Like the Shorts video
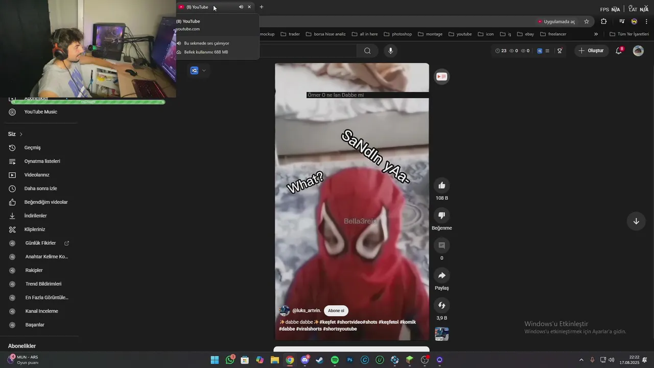Image resolution: width=654 pixels, height=368 pixels. [442, 186]
